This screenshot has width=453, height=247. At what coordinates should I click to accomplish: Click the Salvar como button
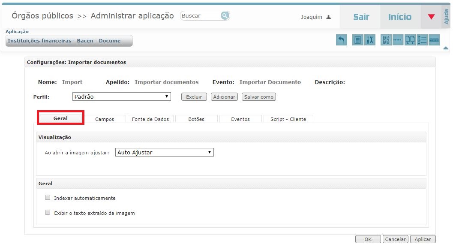tap(258, 97)
